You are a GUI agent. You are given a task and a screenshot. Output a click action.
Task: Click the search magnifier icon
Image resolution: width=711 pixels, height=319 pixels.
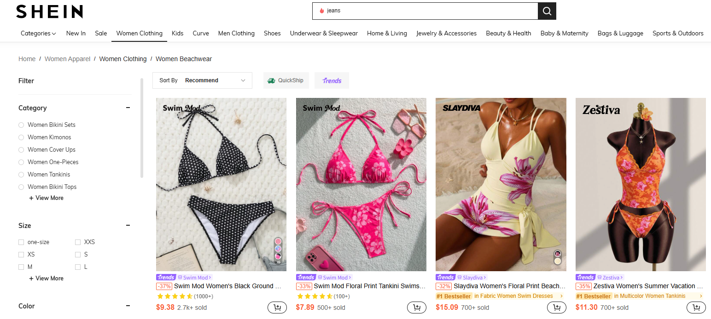point(547,11)
